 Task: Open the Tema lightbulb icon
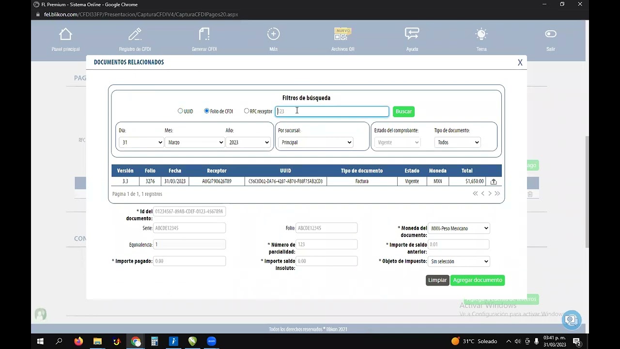tap(481, 34)
